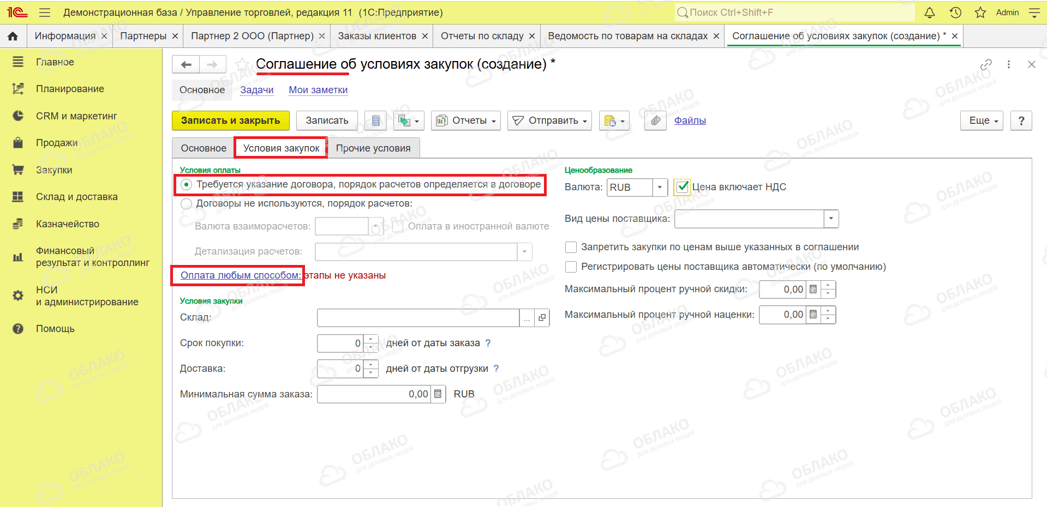
Task: Open calculator for maximum manual discount
Action: [x=813, y=289]
